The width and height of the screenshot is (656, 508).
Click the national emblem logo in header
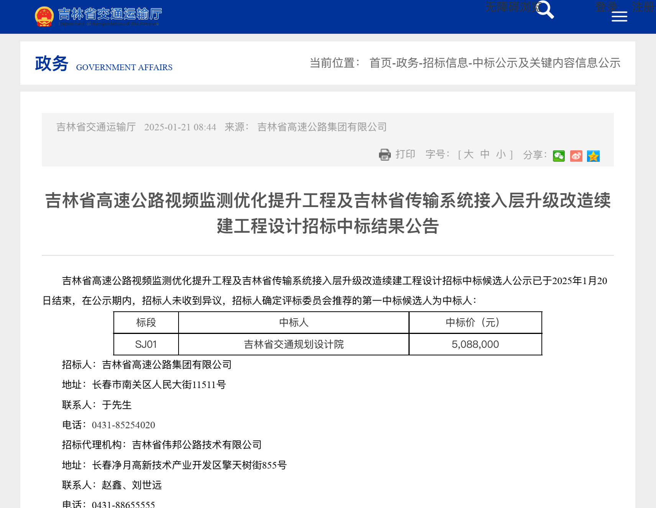[x=44, y=16]
